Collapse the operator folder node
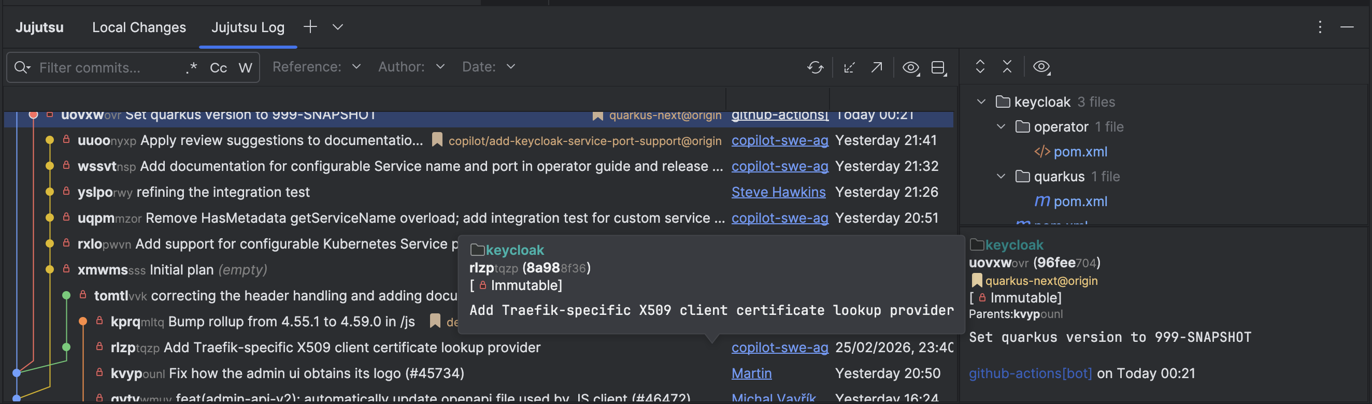Image resolution: width=1372 pixels, height=404 pixels. (1001, 127)
